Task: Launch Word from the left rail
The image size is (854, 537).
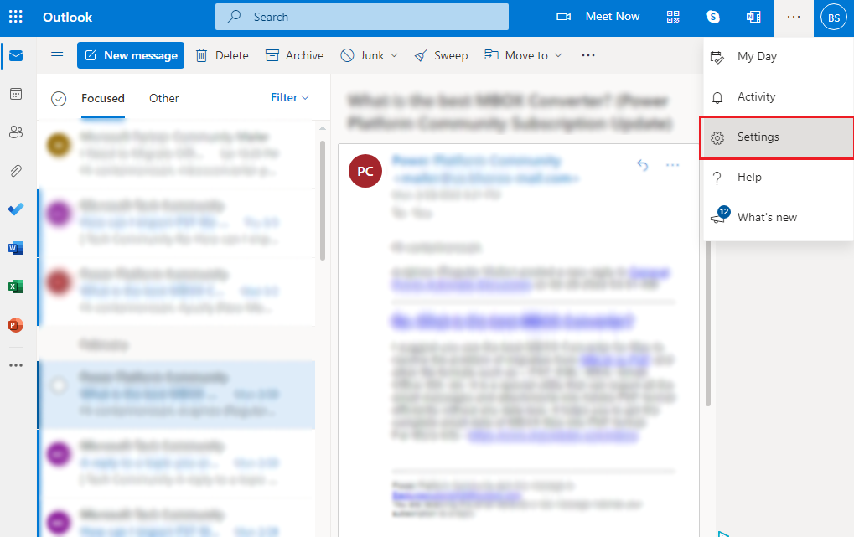Action: 16,248
